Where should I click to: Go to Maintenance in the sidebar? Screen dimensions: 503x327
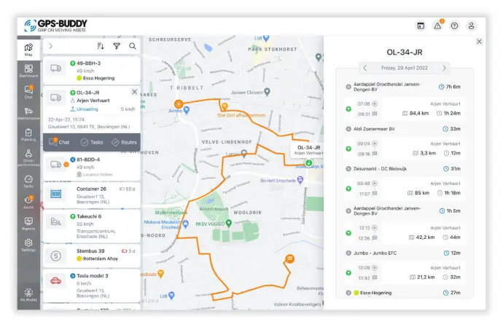point(28,113)
